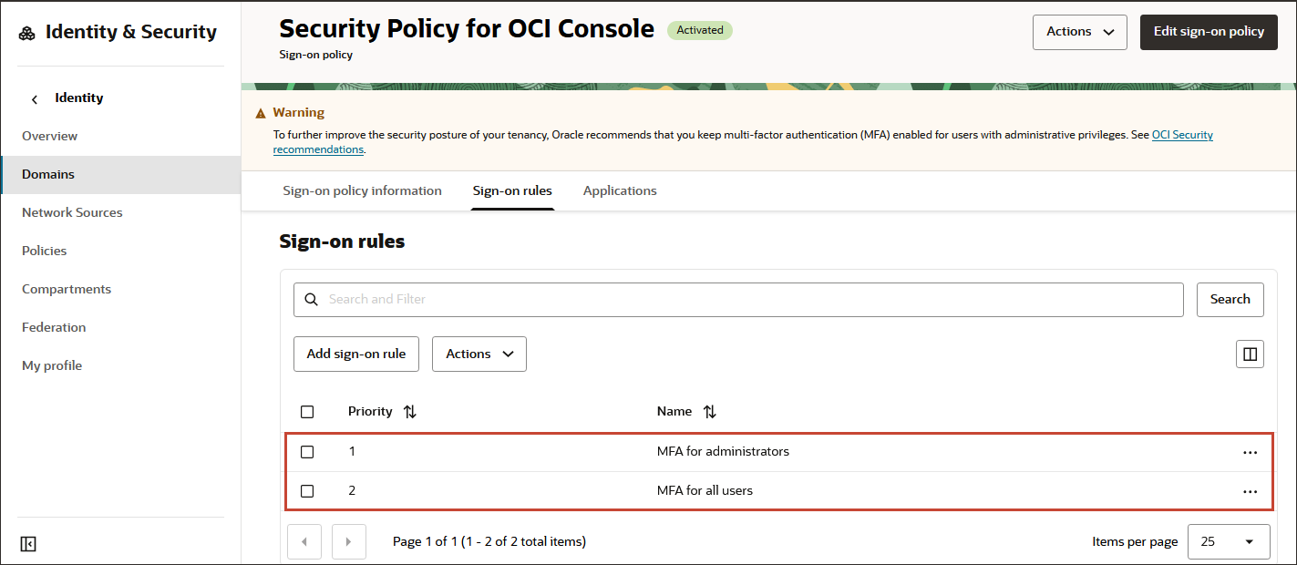Viewport: 1297px width, 565px height.
Task: Open the OCI Security recommendations link
Action: 1182,134
